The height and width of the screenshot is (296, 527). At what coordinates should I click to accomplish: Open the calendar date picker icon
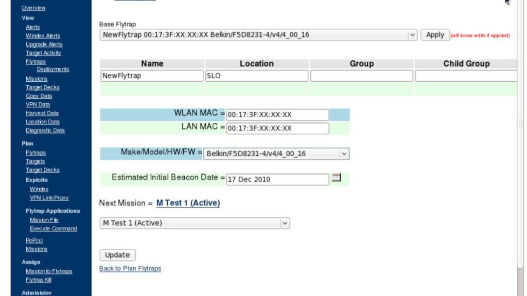click(336, 178)
